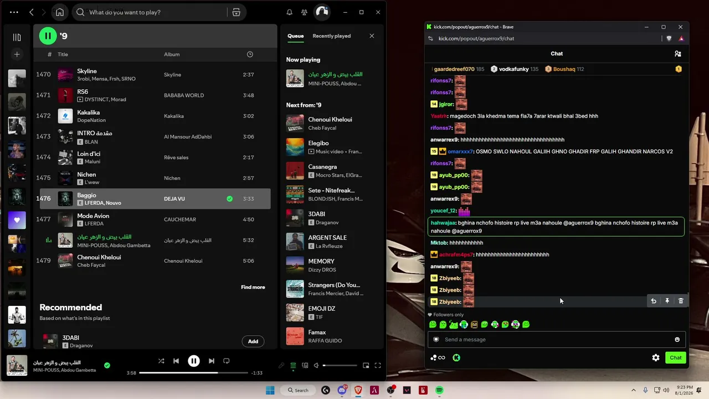This screenshot has height=399, width=709.
Task: Toggle shuffle in Spotify player
Action: (x=161, y=361)
